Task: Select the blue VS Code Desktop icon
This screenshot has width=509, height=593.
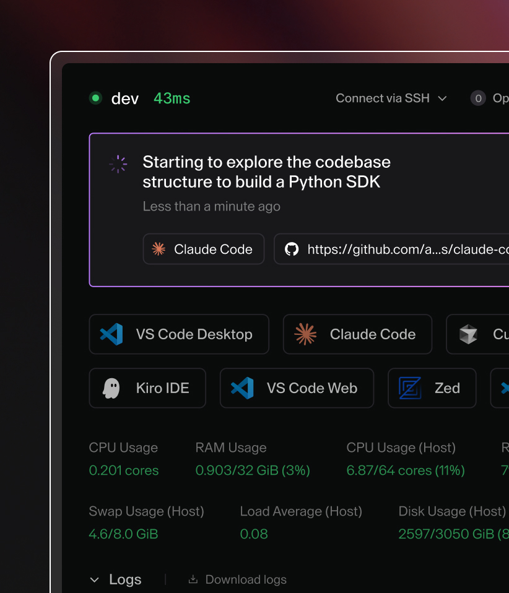Action: click(110, 334)
